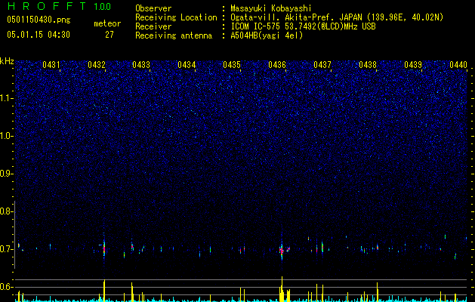
Task: Click the yellow intensity peak at 0432
Action: 104,291
